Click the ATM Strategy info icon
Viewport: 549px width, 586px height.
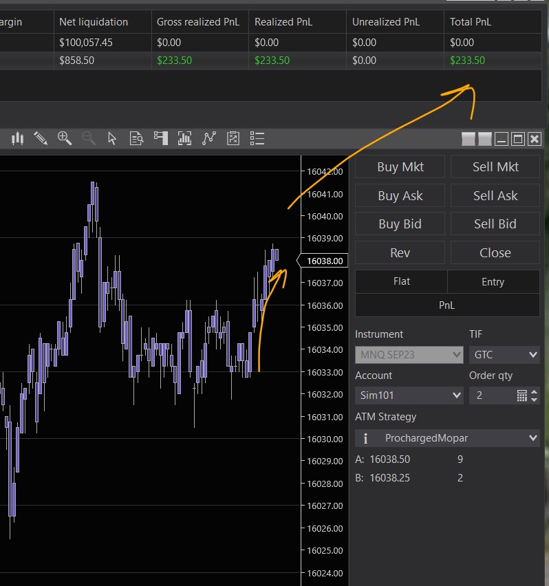click(365, 438)
